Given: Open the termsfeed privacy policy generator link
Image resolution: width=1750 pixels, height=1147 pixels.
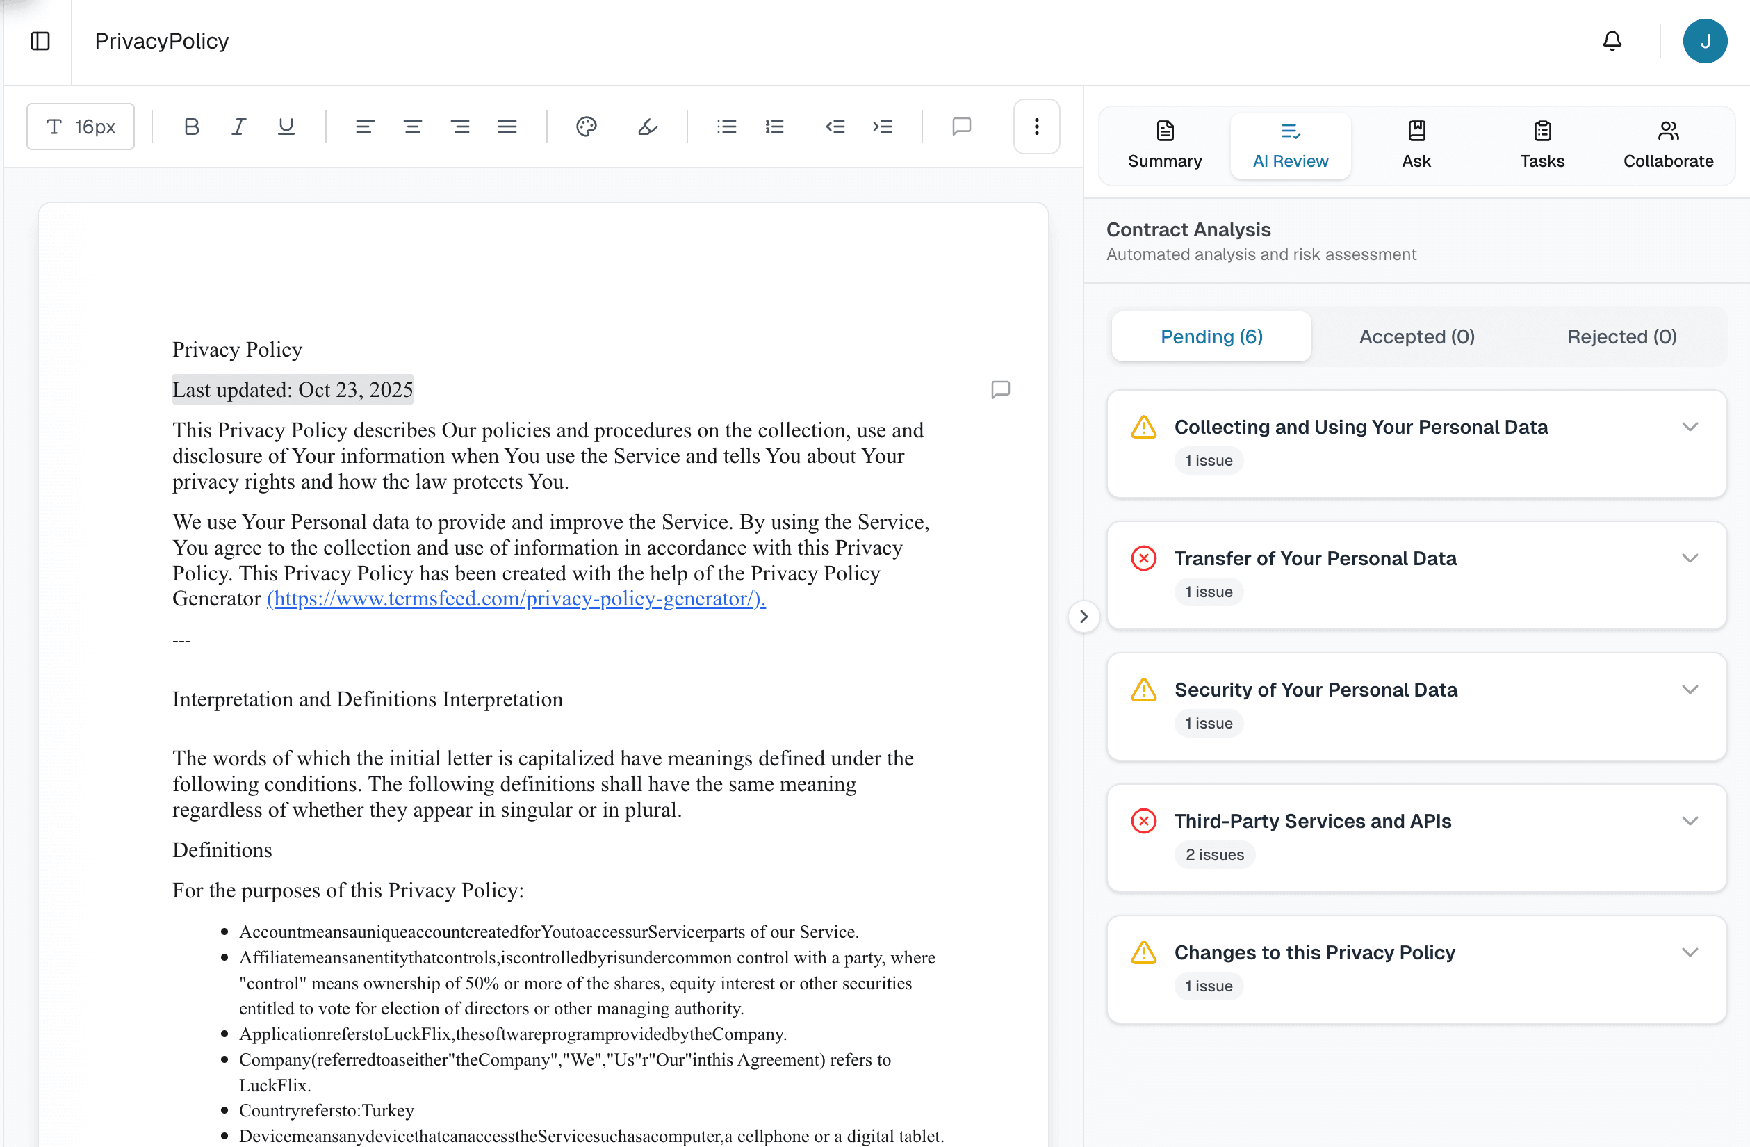Looking at the screenshot, I should [x=516, y=599].
